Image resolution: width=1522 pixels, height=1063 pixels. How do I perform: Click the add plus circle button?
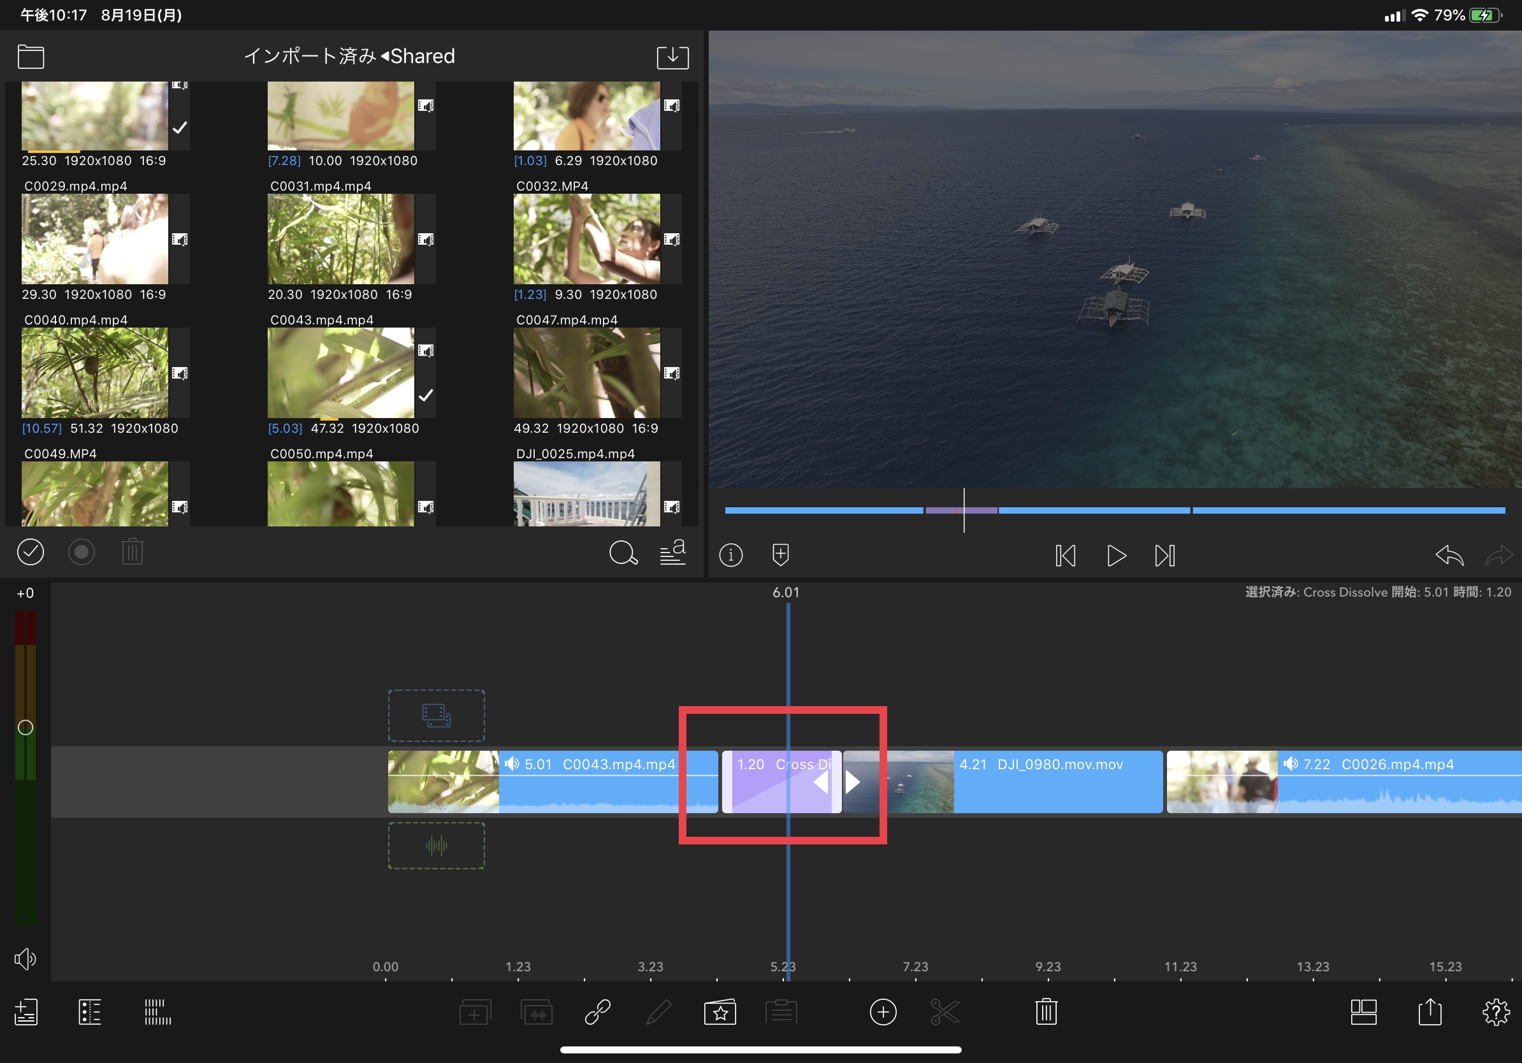click(882, 1012)
